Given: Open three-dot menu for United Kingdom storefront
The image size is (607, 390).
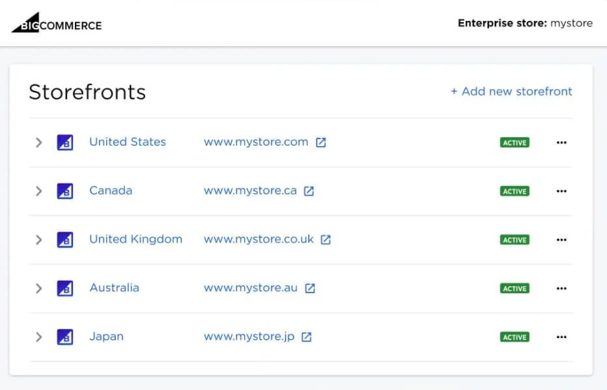Looking at the screenshot, I should click(561, 240).
